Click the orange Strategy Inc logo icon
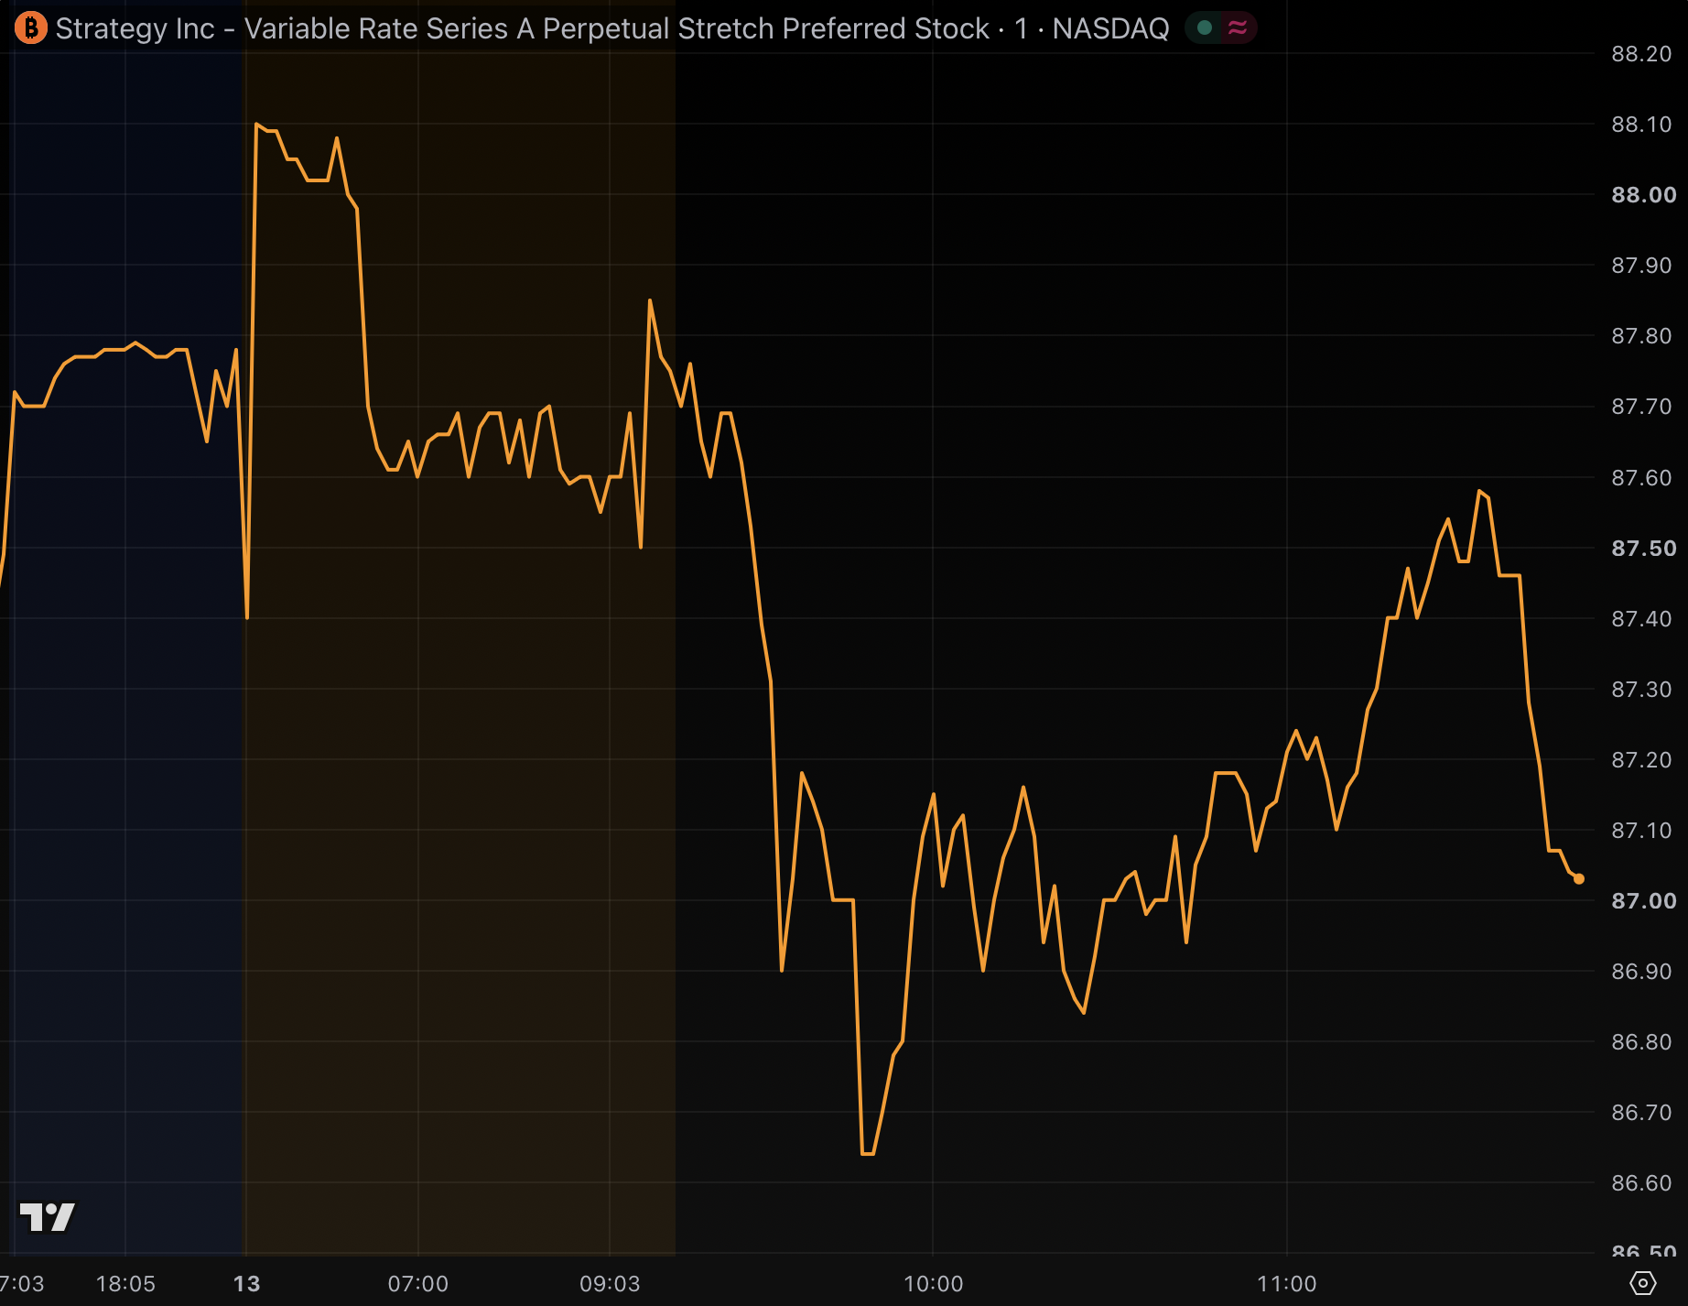1688x1306 pixels. 30,28
